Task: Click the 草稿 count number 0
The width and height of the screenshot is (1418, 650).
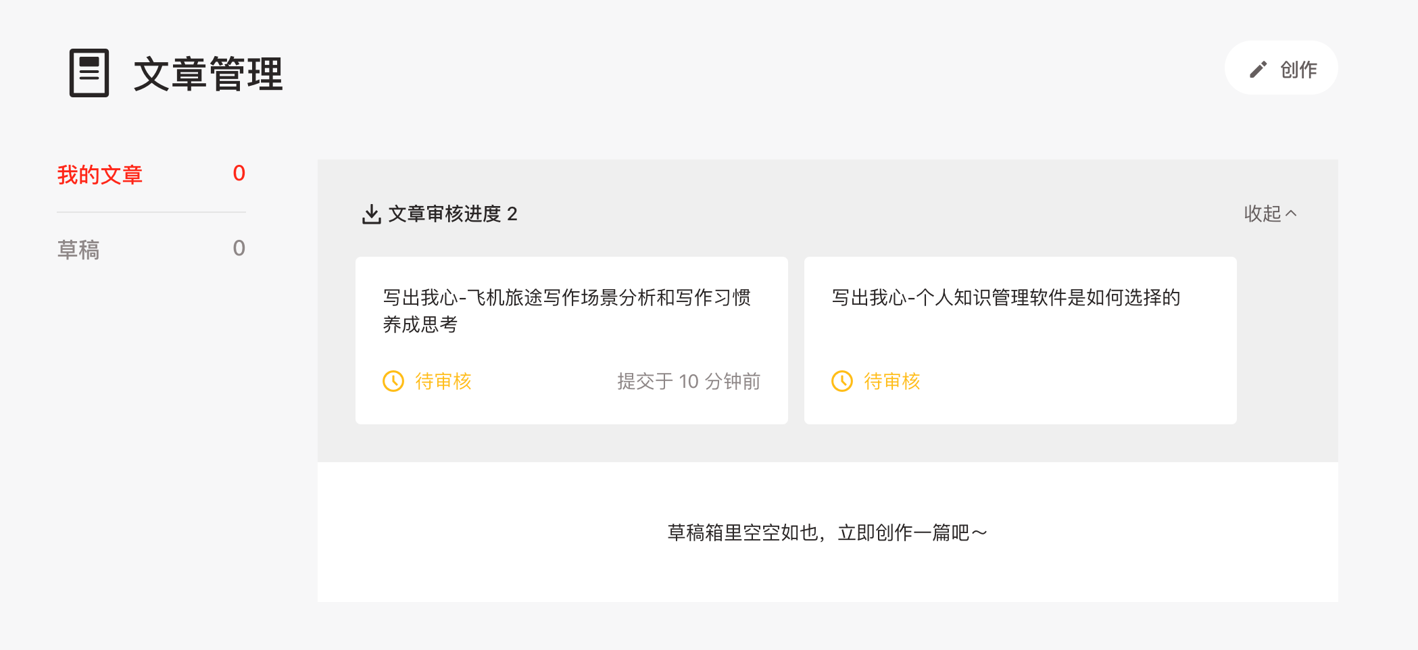Action: click(x=239, y=249)
